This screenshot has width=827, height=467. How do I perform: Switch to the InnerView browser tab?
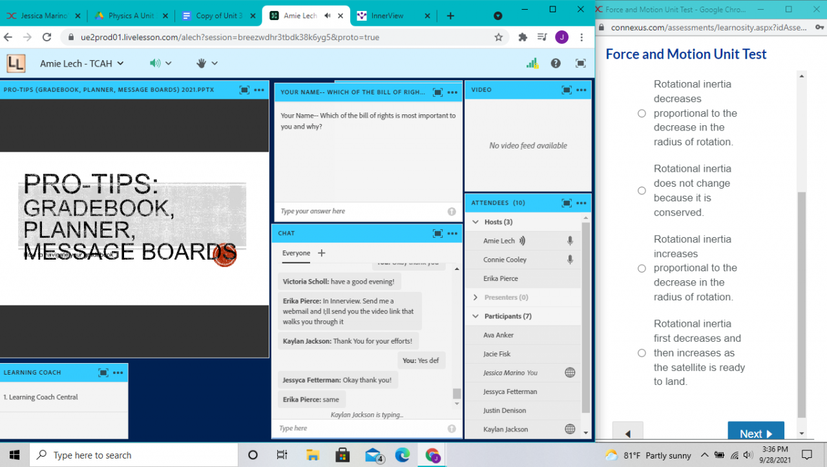(393, 16)
